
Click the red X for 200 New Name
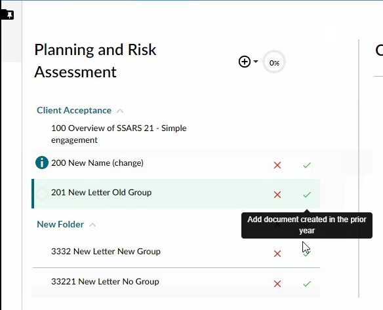[x=277, y=165]
